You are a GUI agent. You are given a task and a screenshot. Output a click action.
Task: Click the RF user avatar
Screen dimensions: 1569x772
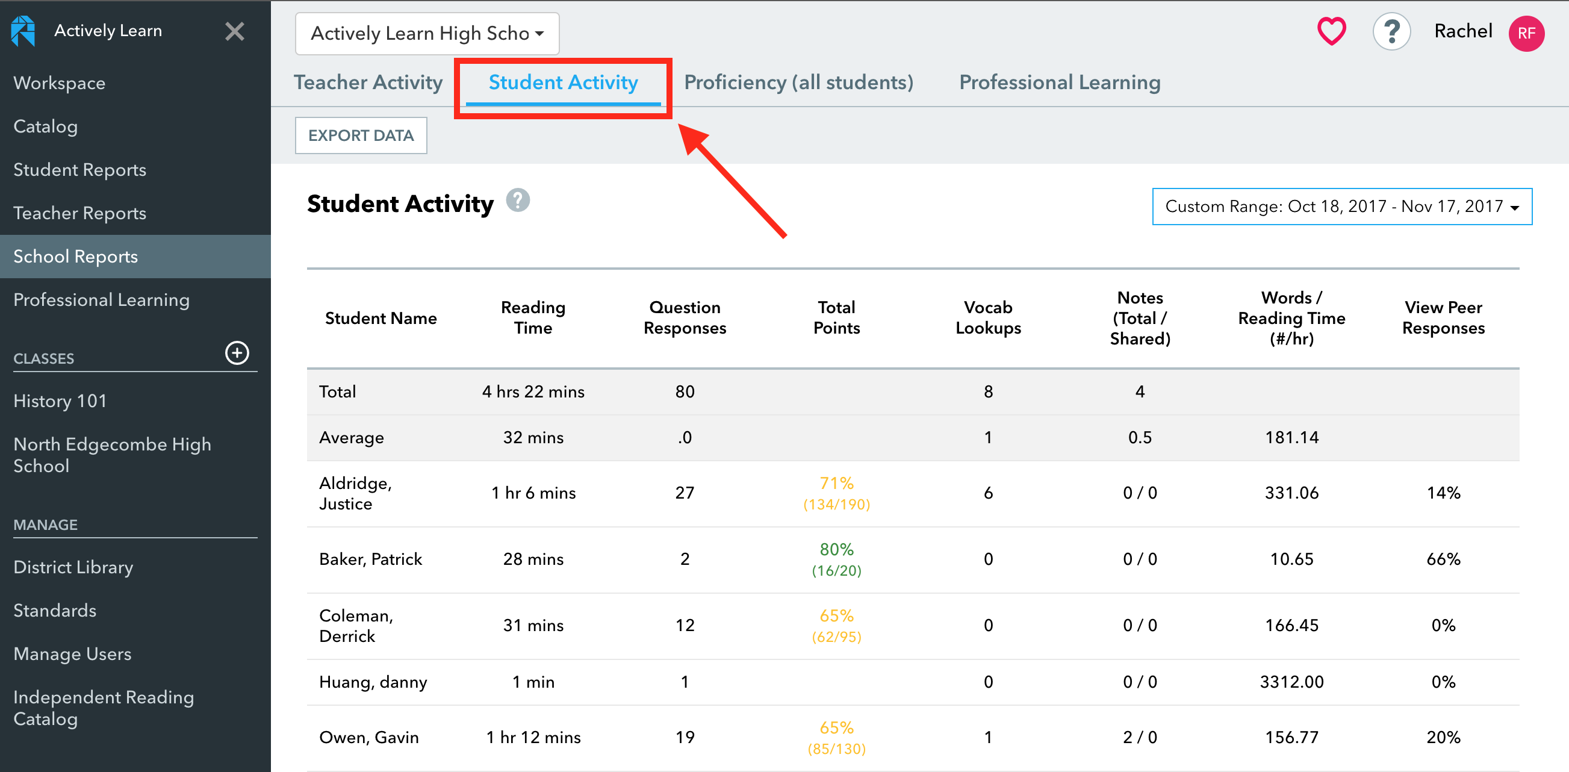pyautogui.click(x=1526, y=33)
